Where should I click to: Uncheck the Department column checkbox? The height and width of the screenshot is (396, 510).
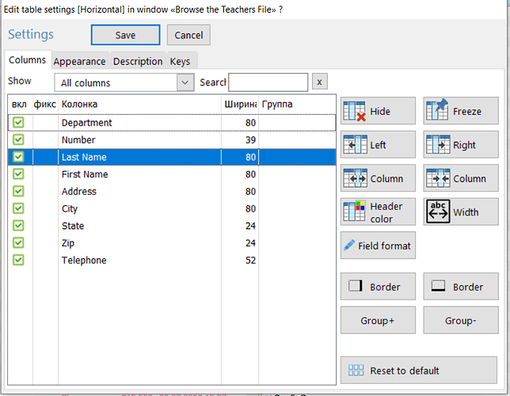[x=18, y=122]
